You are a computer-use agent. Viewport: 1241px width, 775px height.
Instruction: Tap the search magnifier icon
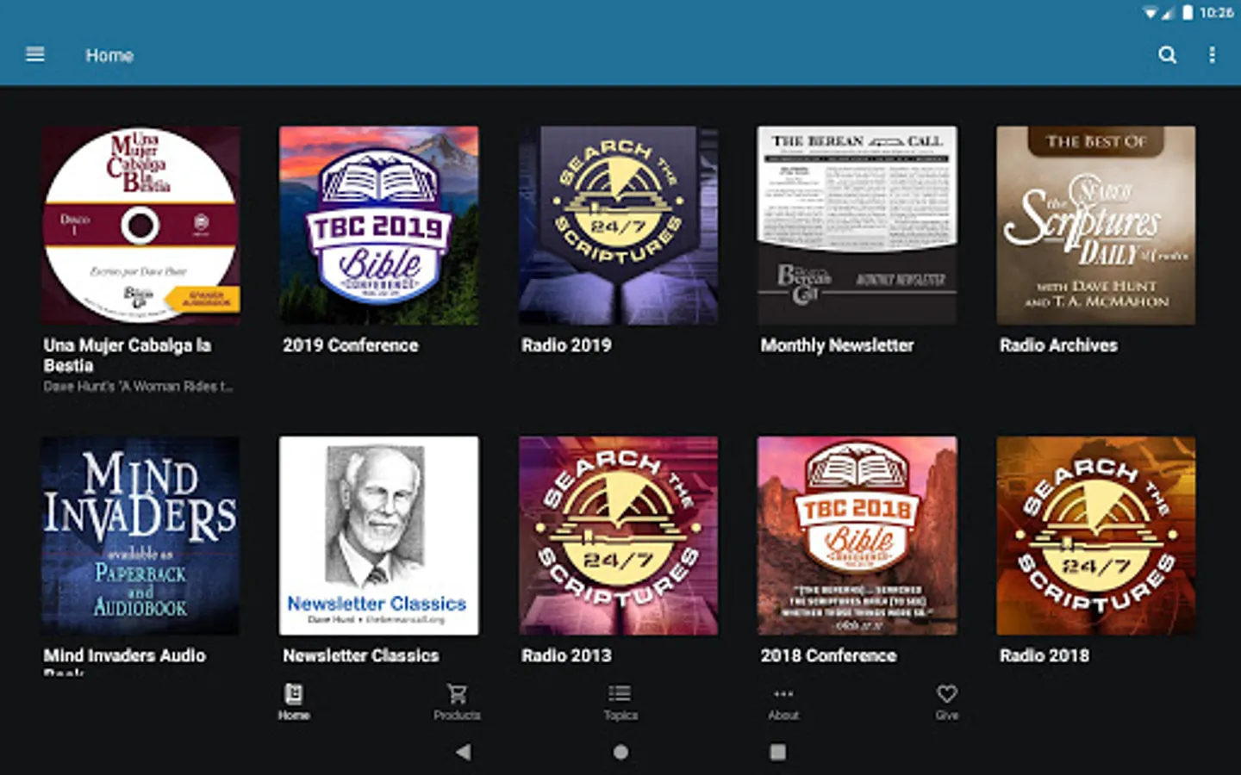tap(1167, 55)
